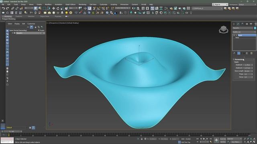
Task: Click the Mirror tool icon
Action: click(x=134, y=8)
